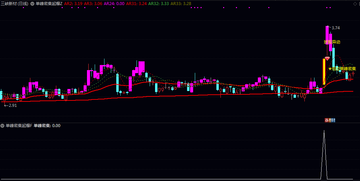Screen dimensions: 360x181
Task: Click the AR3: 3.06 value label
Action: [x=93, y=4]
